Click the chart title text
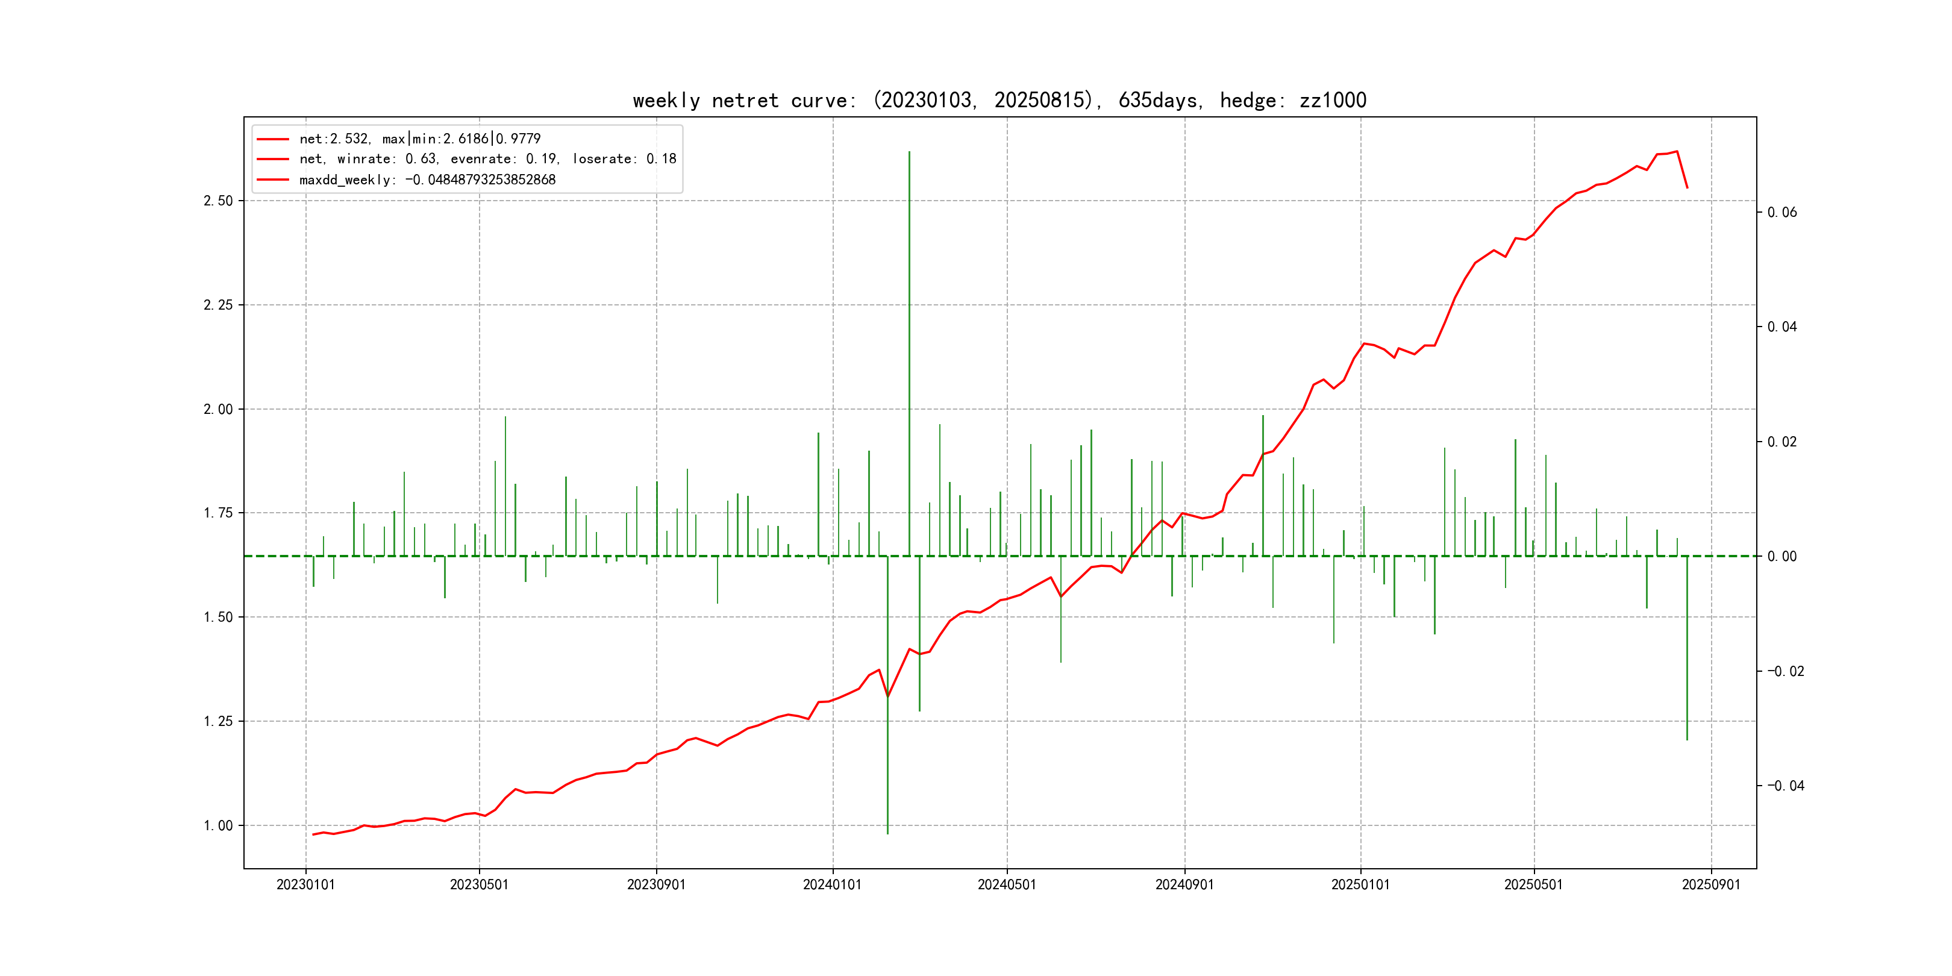This screenshot has width=1952, height=976. 999,100
